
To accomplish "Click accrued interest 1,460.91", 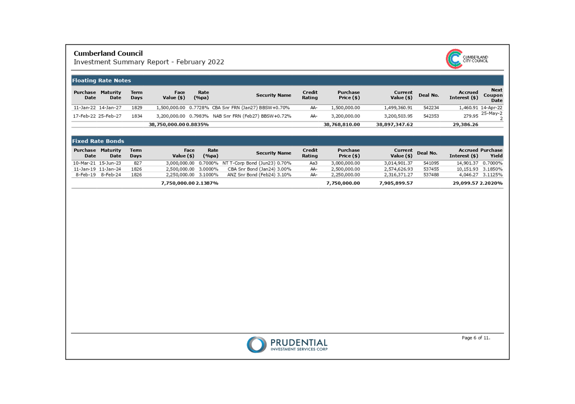I will pos(469,108).
